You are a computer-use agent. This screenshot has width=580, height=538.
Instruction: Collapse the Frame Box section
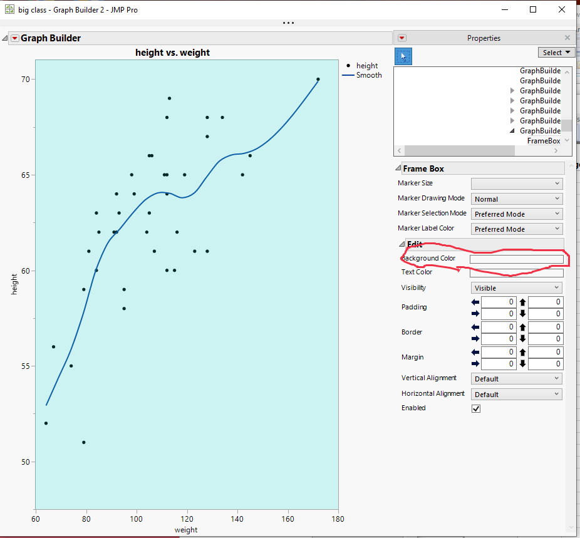[398, 168]
